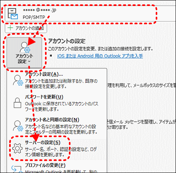Click the person gear icon beside アカウント設定(A)
176x173 pixels.
coord(18,80)
